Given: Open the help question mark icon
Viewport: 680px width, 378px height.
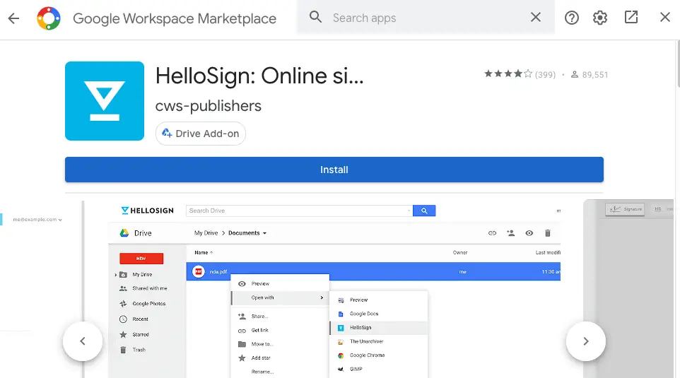Looking at the screenshot, I should (572, 18).
